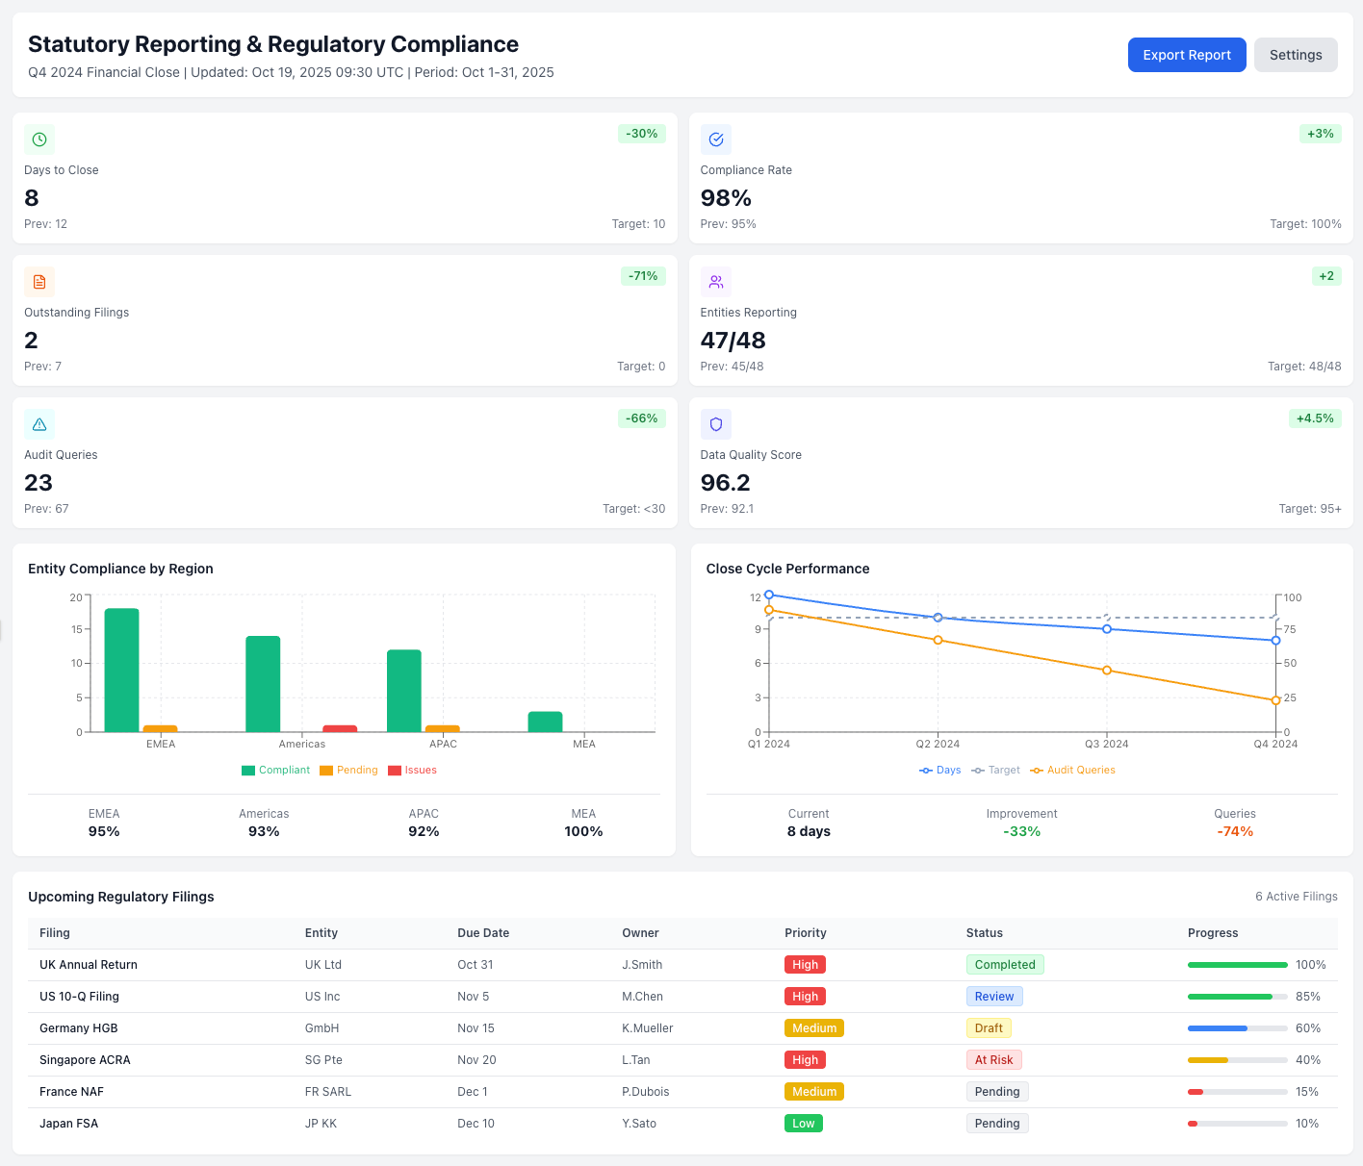
Task: Click the FR SARL entity cell
Action: point(328,1092)
